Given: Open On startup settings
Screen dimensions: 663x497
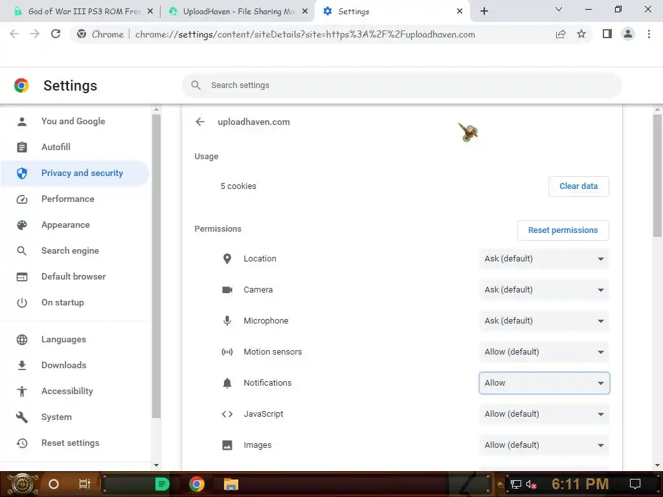Looking at the screenshot, I should pos(75,303).
